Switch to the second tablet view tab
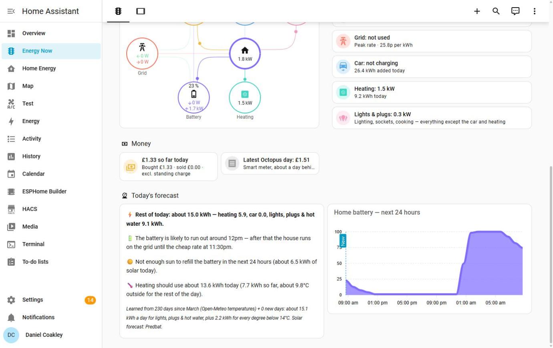Viewport: 553px width, 348px height. pyautogui.click(x=141, y=11)
